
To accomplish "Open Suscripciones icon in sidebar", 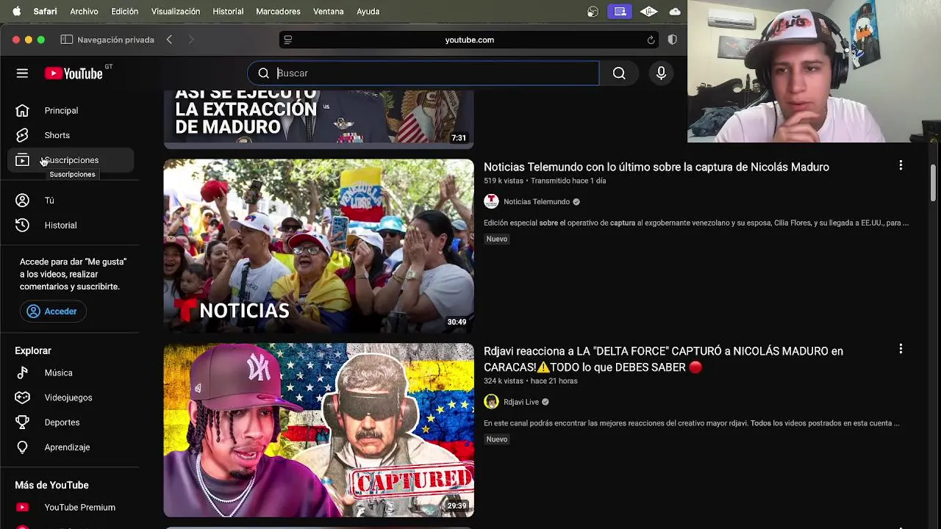I will (x=22, y=160).
